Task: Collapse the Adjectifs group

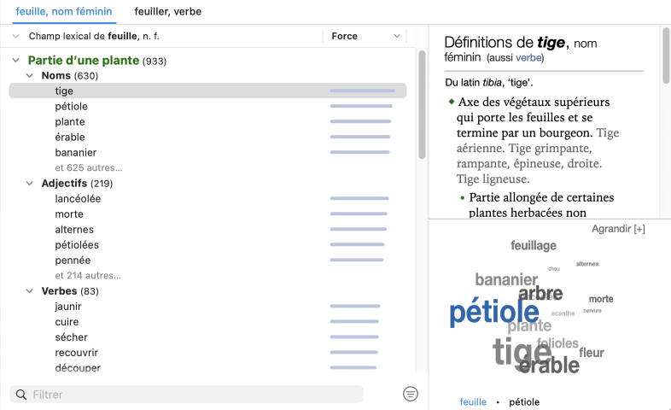Action: (x=30, y=184)
